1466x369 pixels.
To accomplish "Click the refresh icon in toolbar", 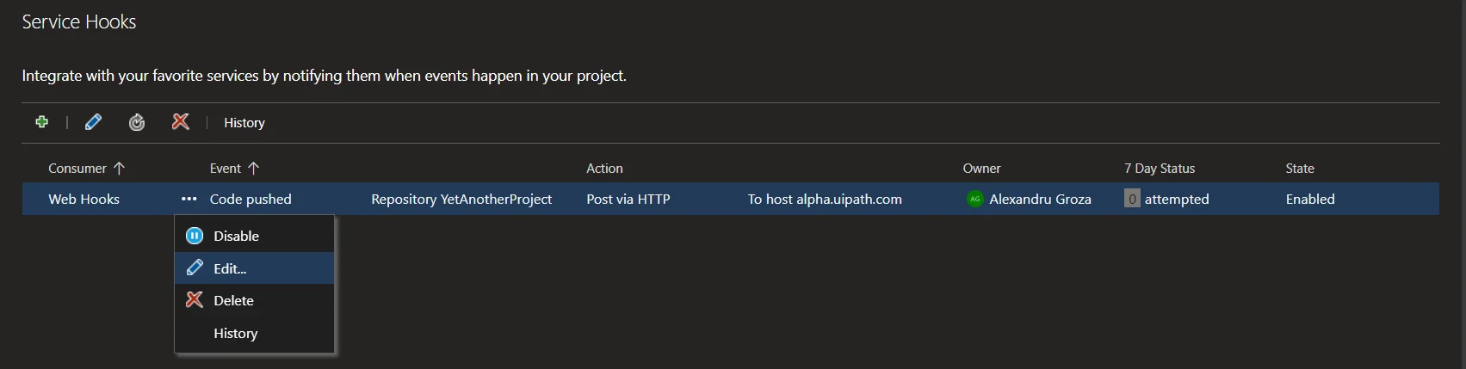I will point(137,123).
